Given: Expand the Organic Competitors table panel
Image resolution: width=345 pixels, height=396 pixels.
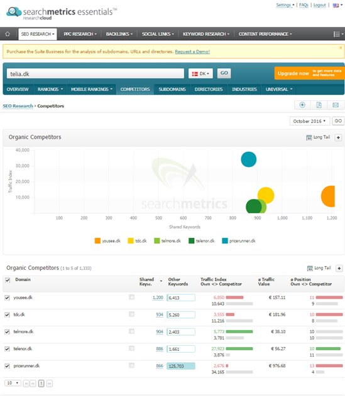Looking at the screenshot, I should coord(339,268).
